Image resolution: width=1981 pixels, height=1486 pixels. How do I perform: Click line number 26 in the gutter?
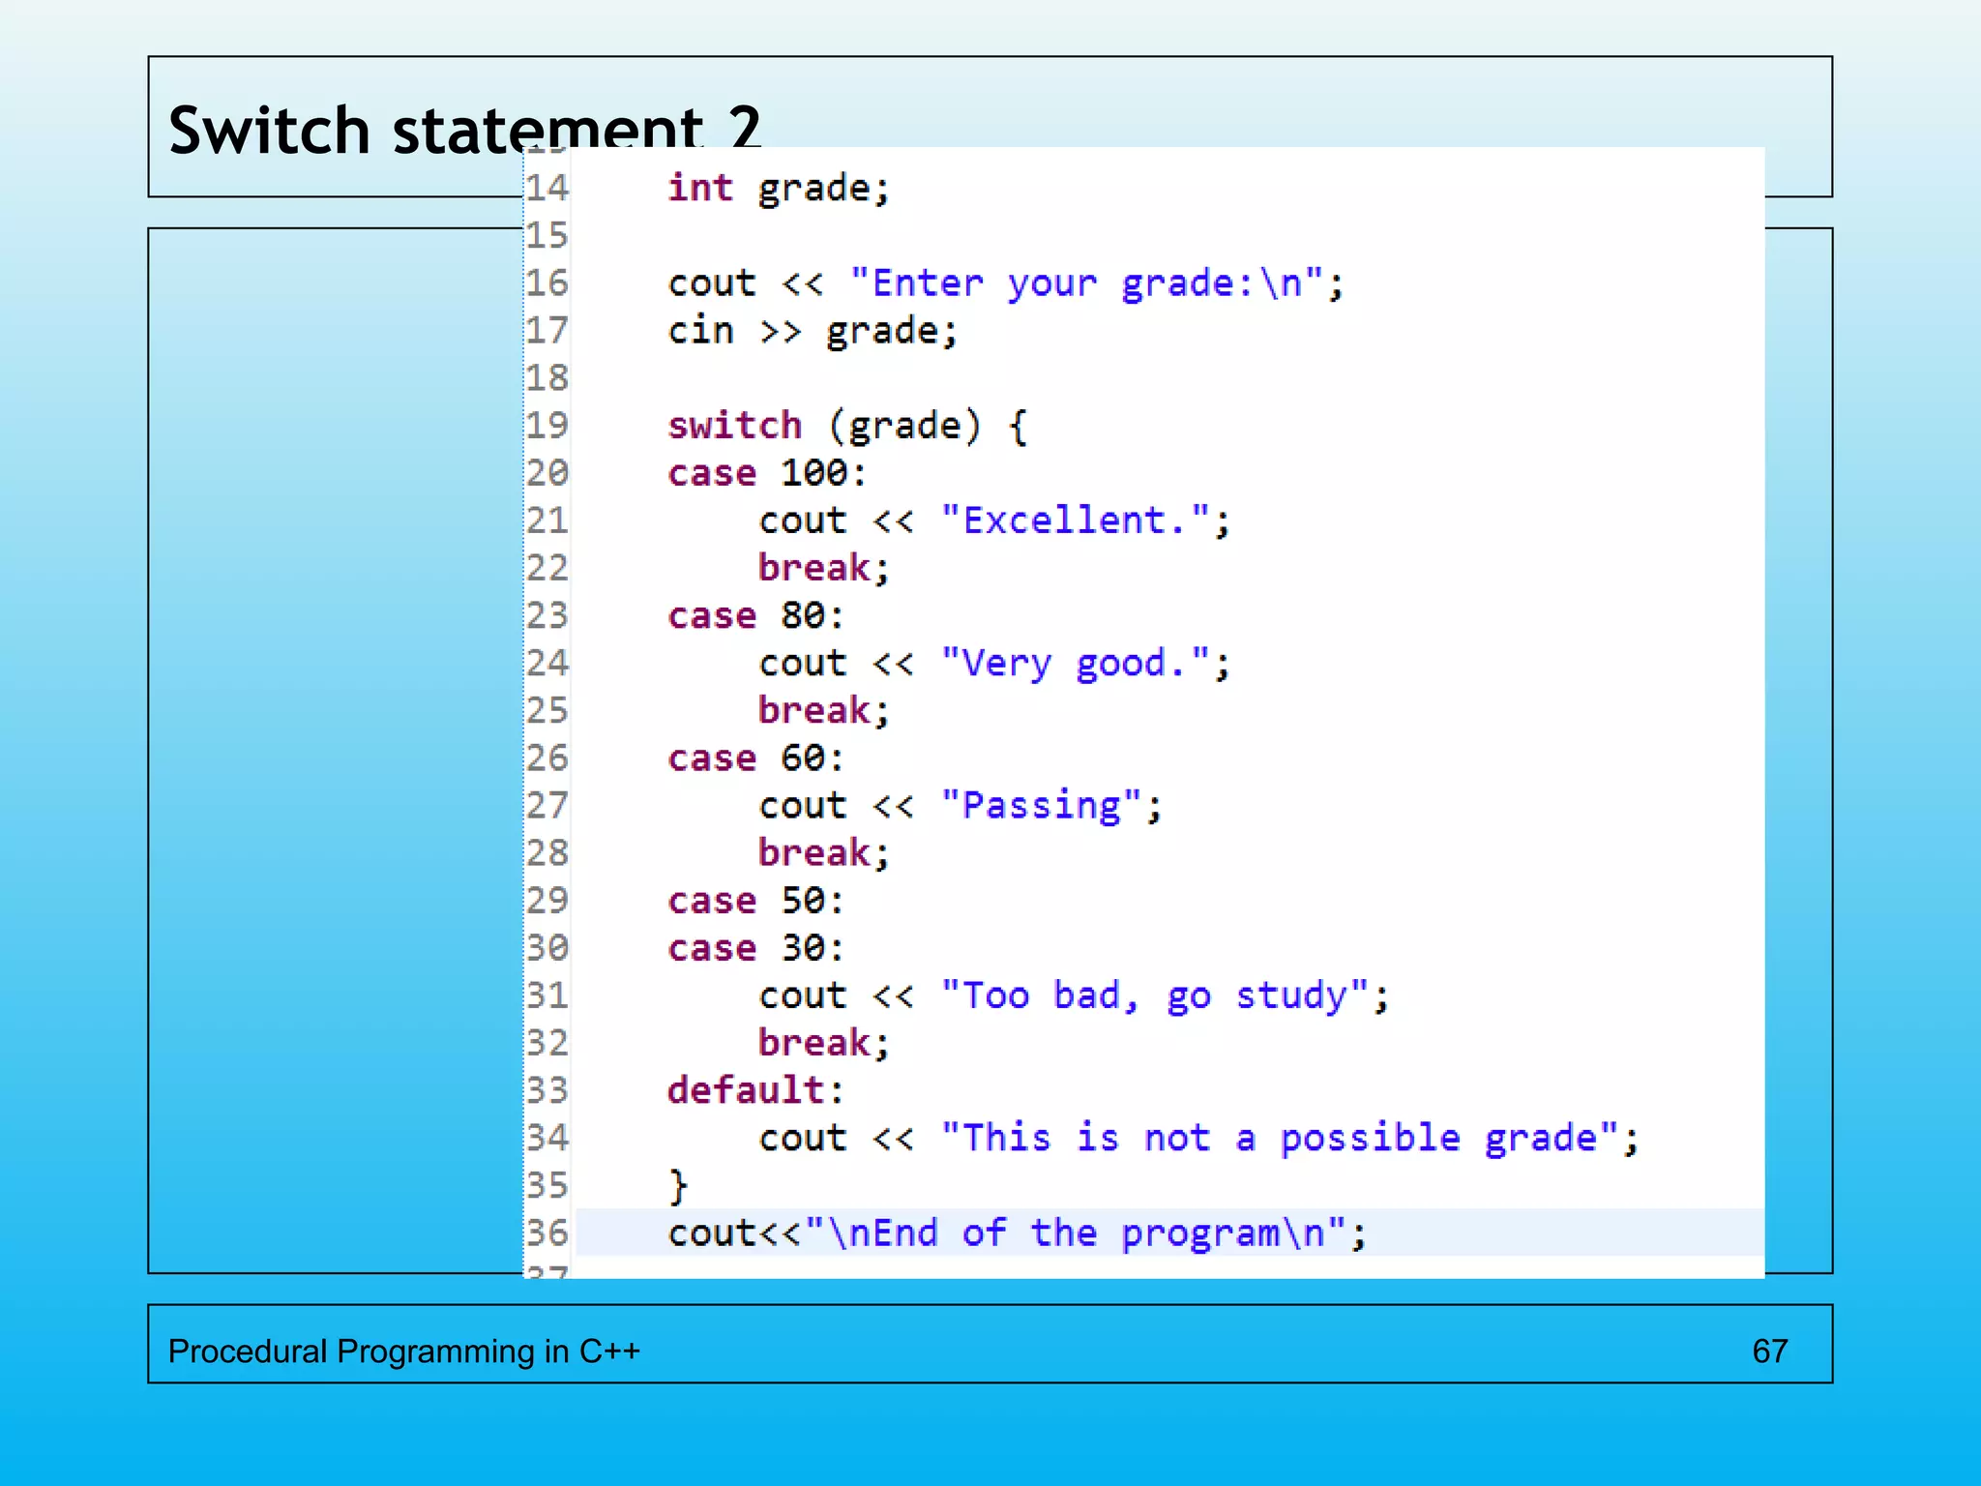547,758
